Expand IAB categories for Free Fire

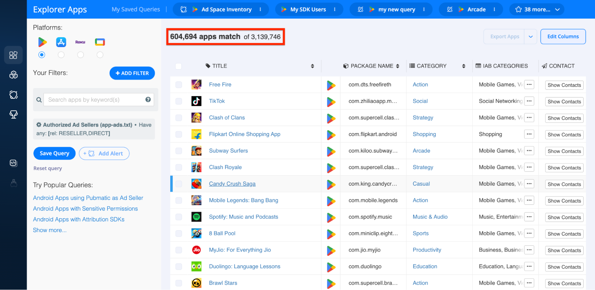(529, 85)
